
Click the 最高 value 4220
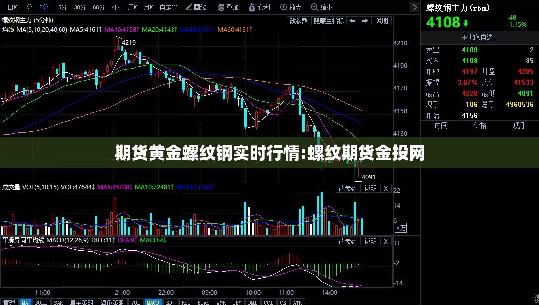(470, 93)
